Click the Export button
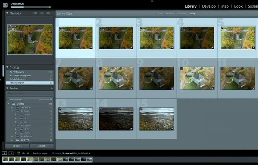 click(42, 146)
